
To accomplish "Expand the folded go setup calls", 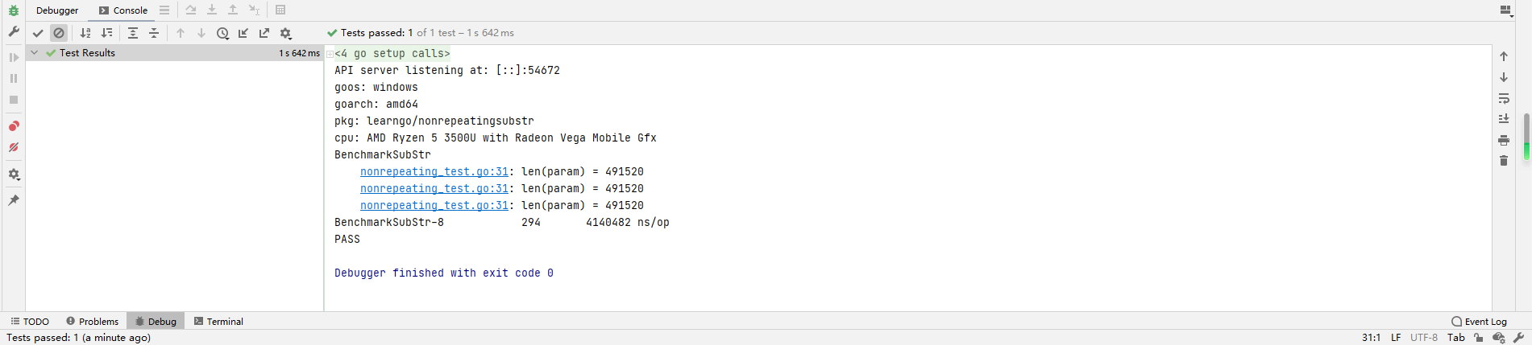I will point(330,54).
